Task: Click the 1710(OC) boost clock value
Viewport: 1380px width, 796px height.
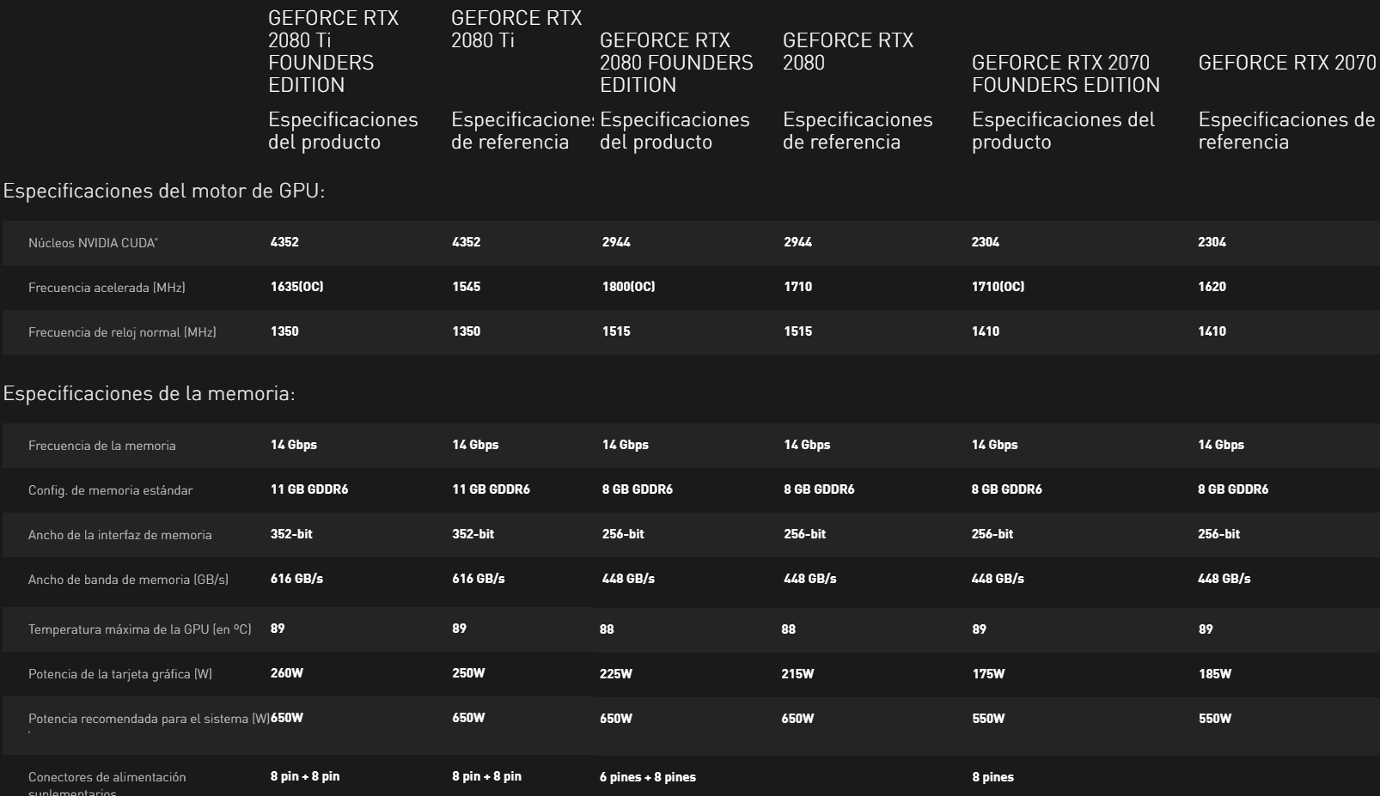Action: 998,287
